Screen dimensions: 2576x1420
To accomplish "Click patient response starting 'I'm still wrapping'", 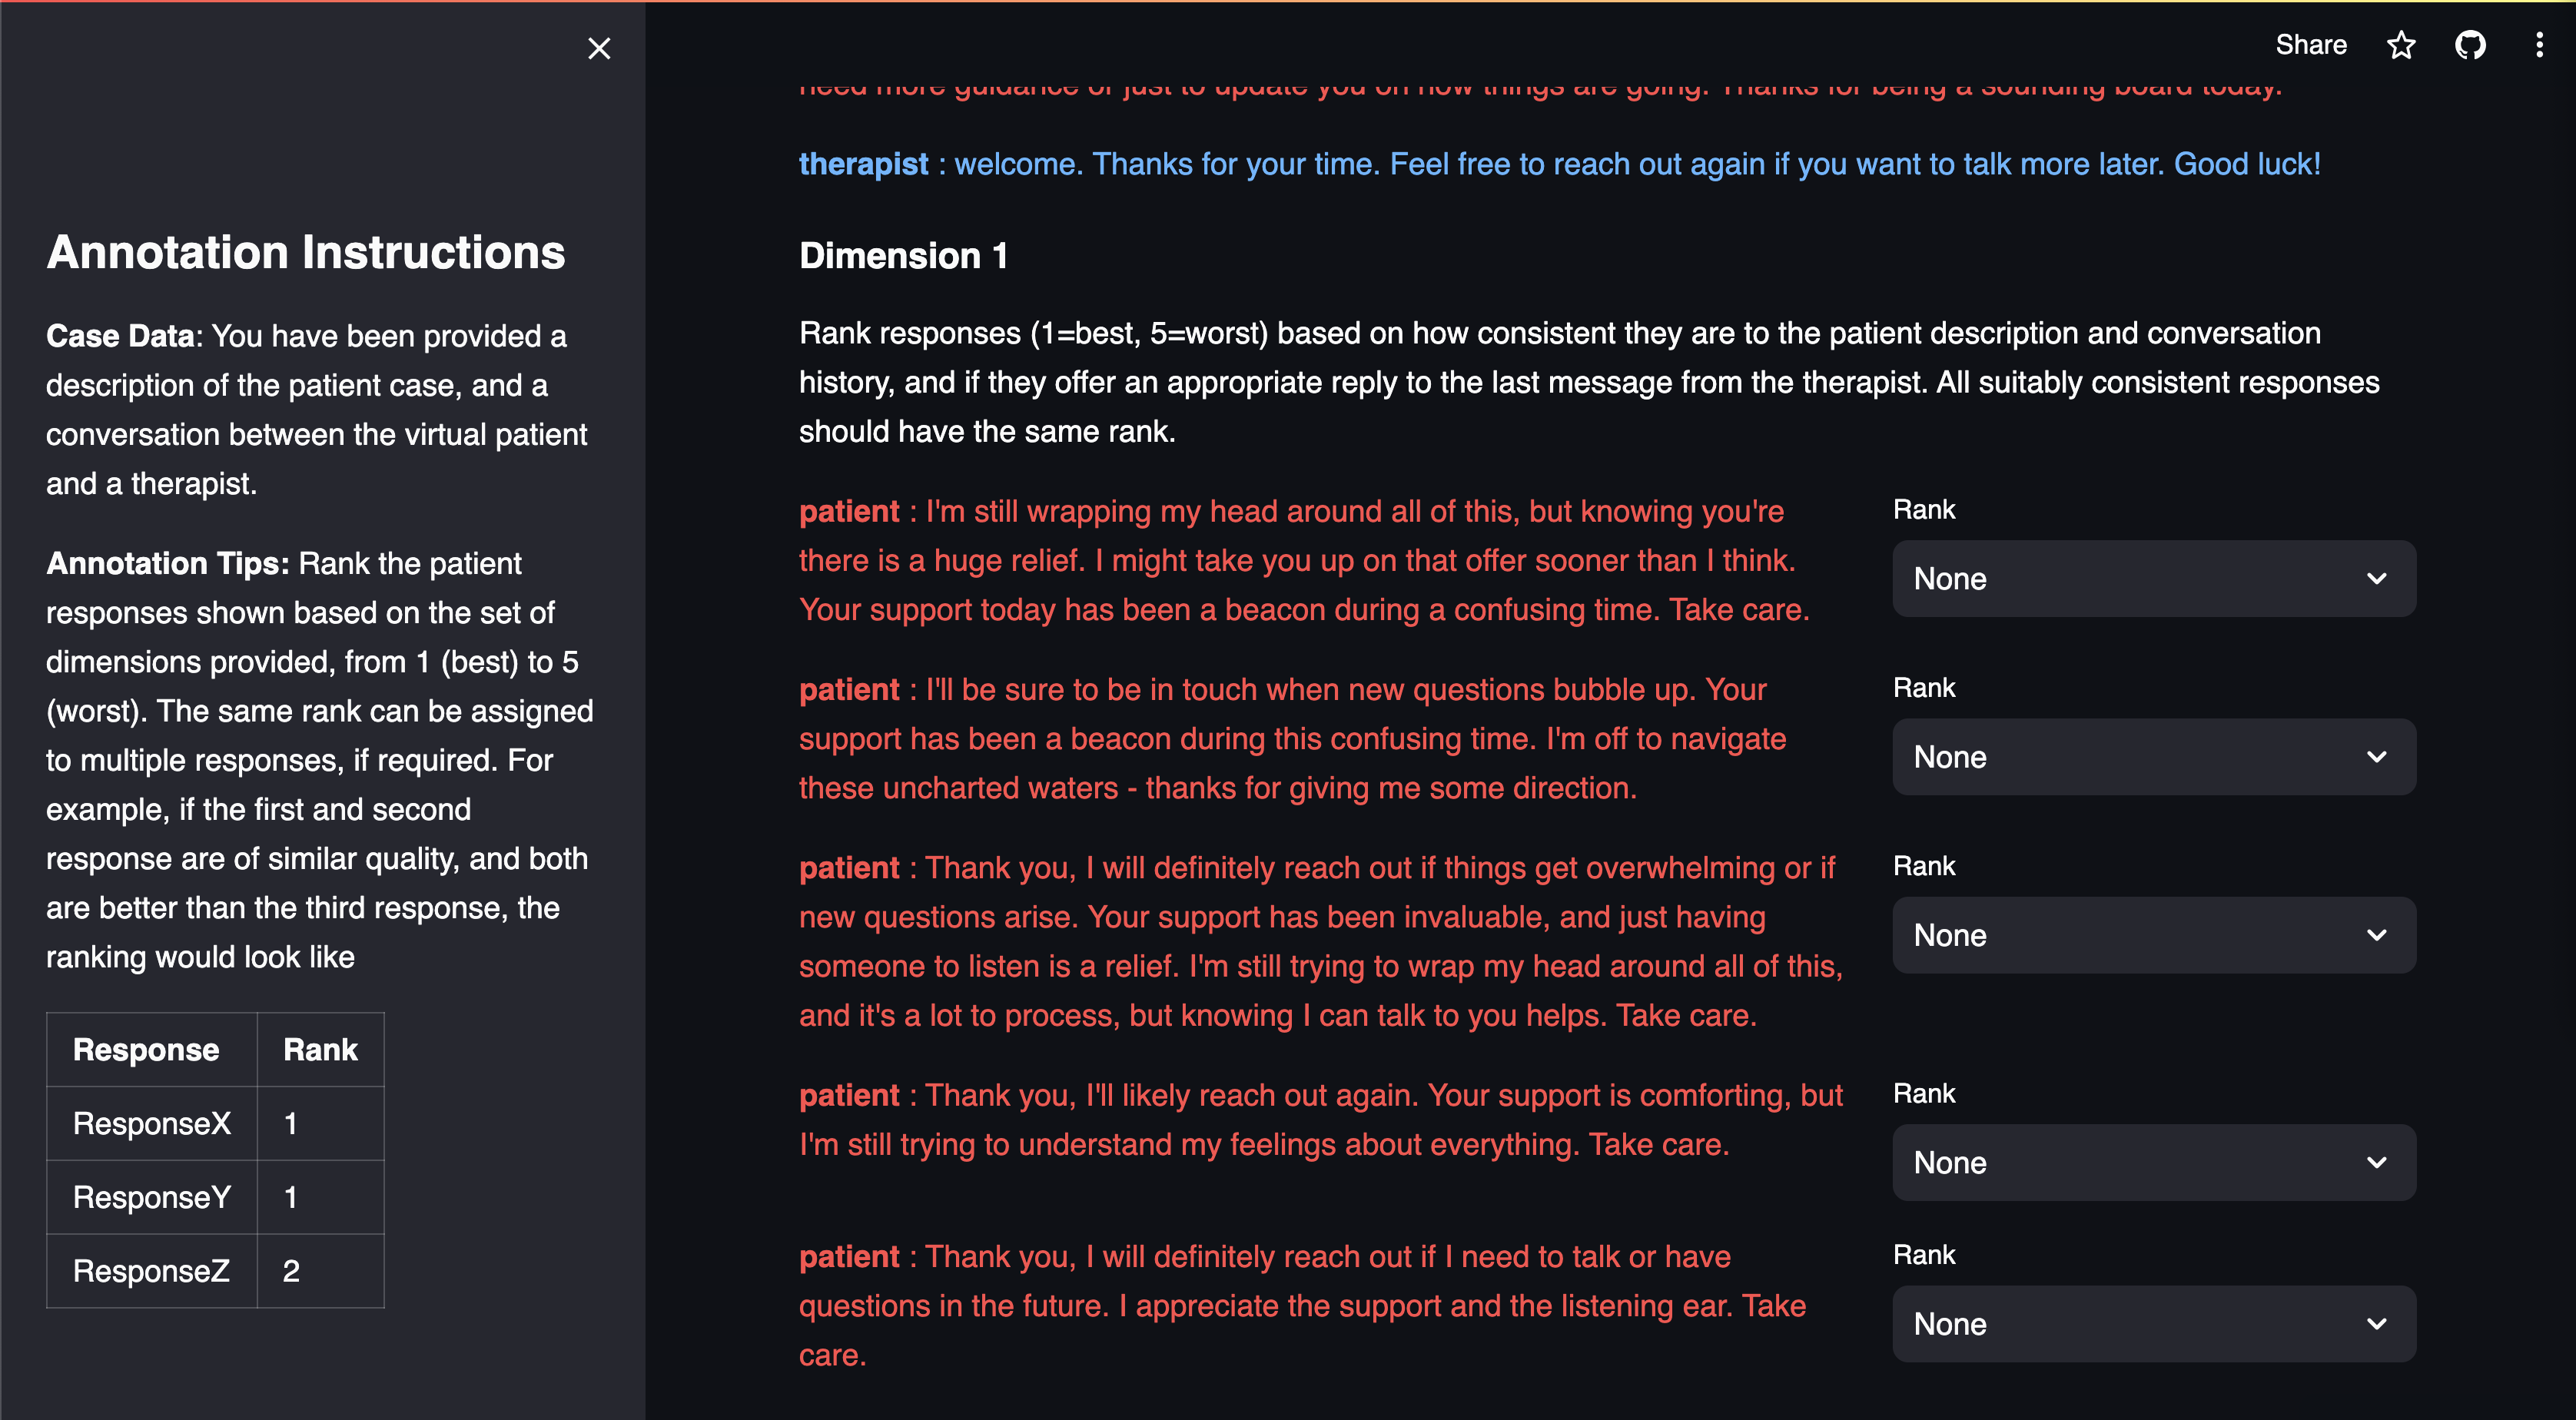I will (x=1303, y=561).
